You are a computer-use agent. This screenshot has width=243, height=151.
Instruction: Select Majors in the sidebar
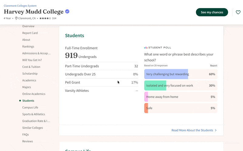[x=26, y=87]
